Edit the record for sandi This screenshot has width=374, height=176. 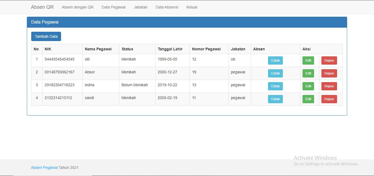tap(308, 99)
